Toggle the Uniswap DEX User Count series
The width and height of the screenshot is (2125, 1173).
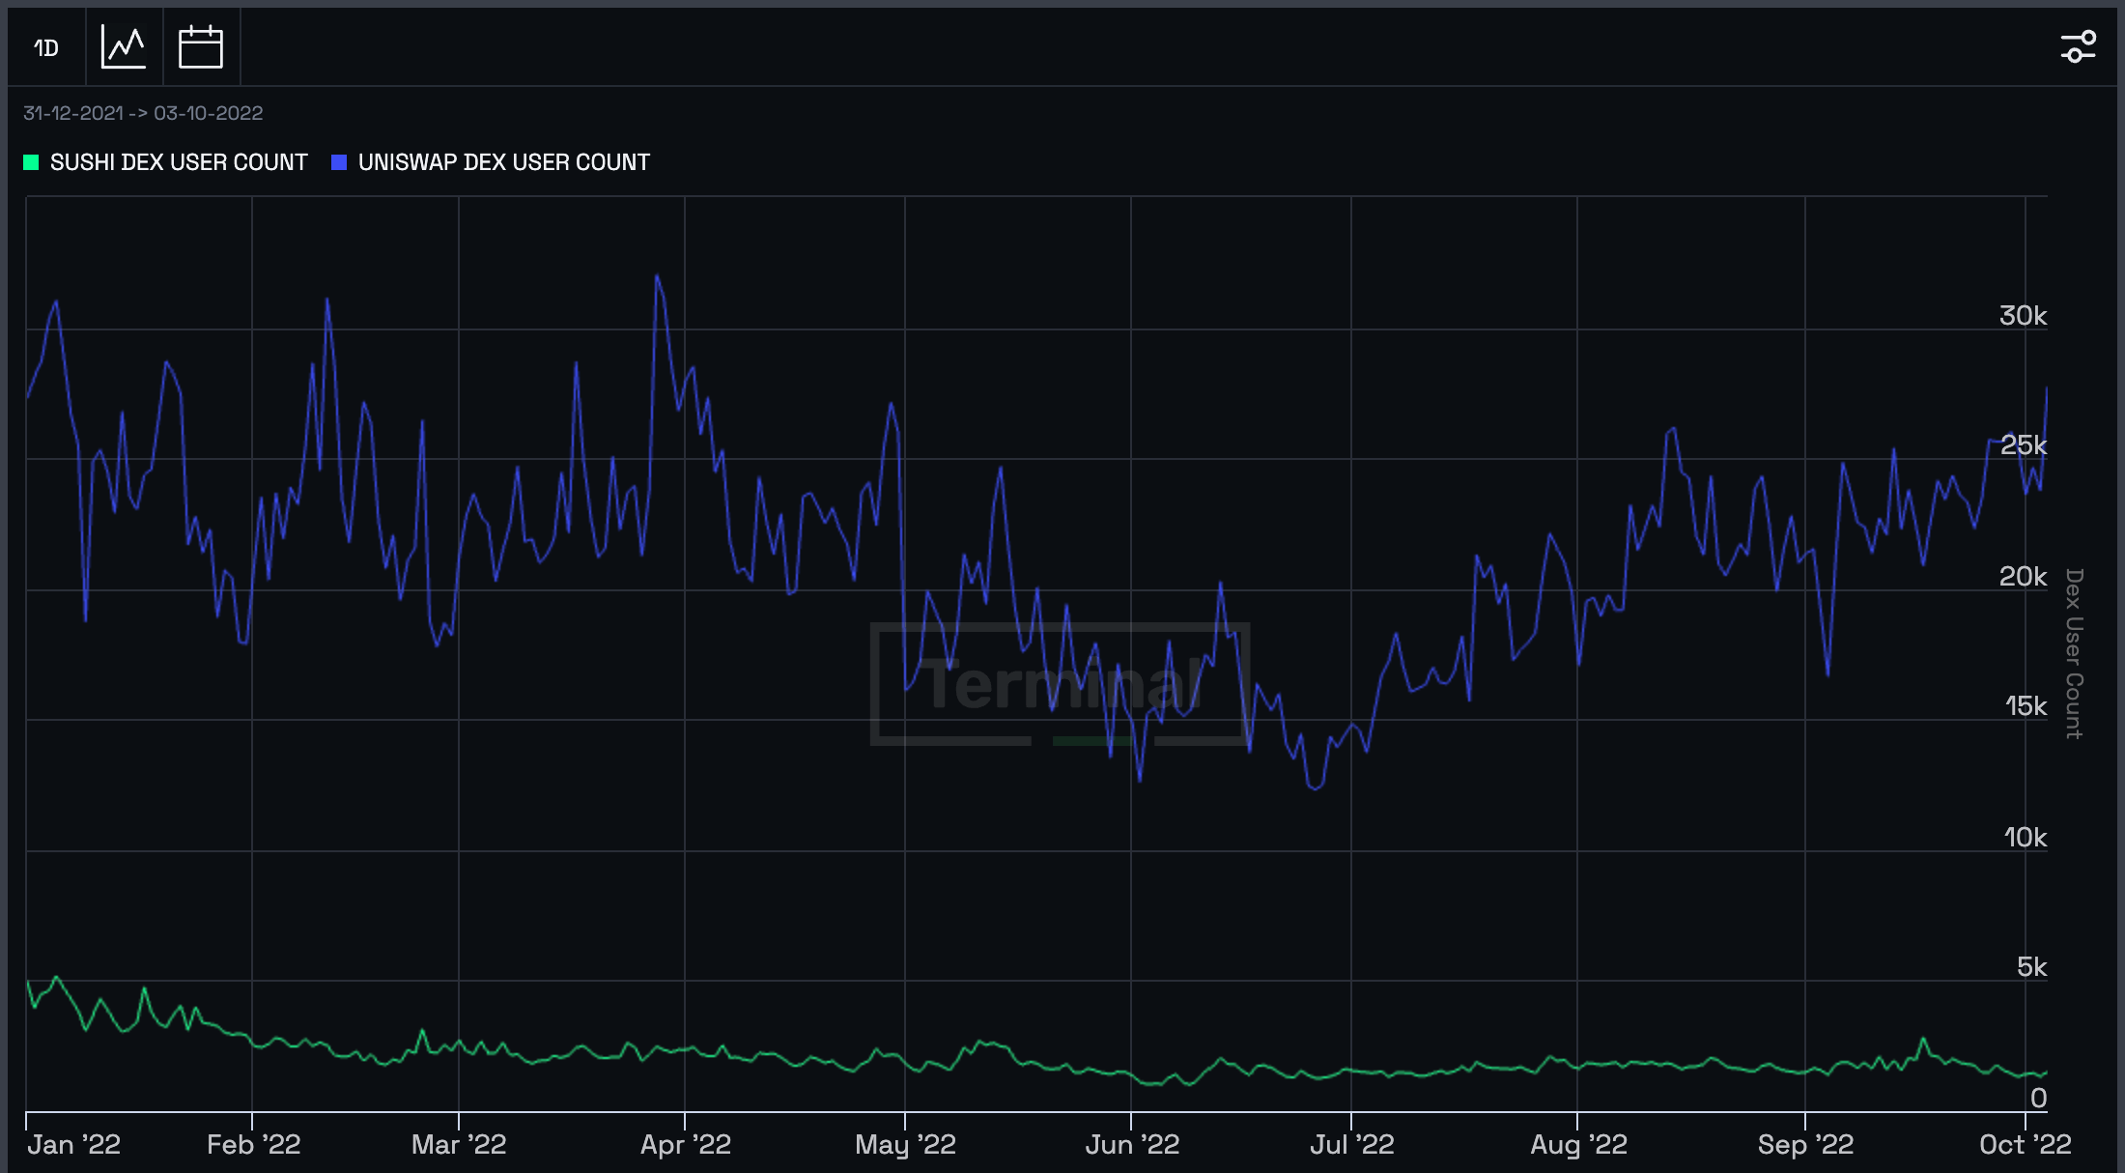(491, 162)
